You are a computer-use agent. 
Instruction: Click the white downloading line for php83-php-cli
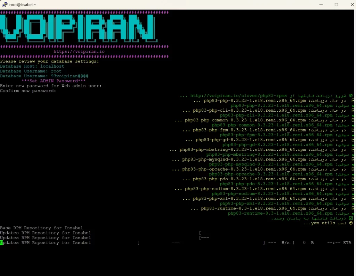coord(268,111)
